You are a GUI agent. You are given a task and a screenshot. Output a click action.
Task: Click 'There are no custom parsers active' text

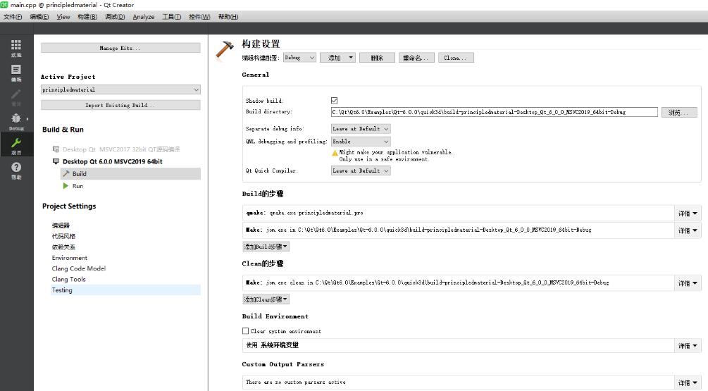pyautogui.click(x=296, y=382)
